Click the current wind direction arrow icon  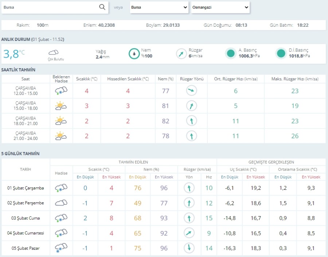(x=181, y=54)
